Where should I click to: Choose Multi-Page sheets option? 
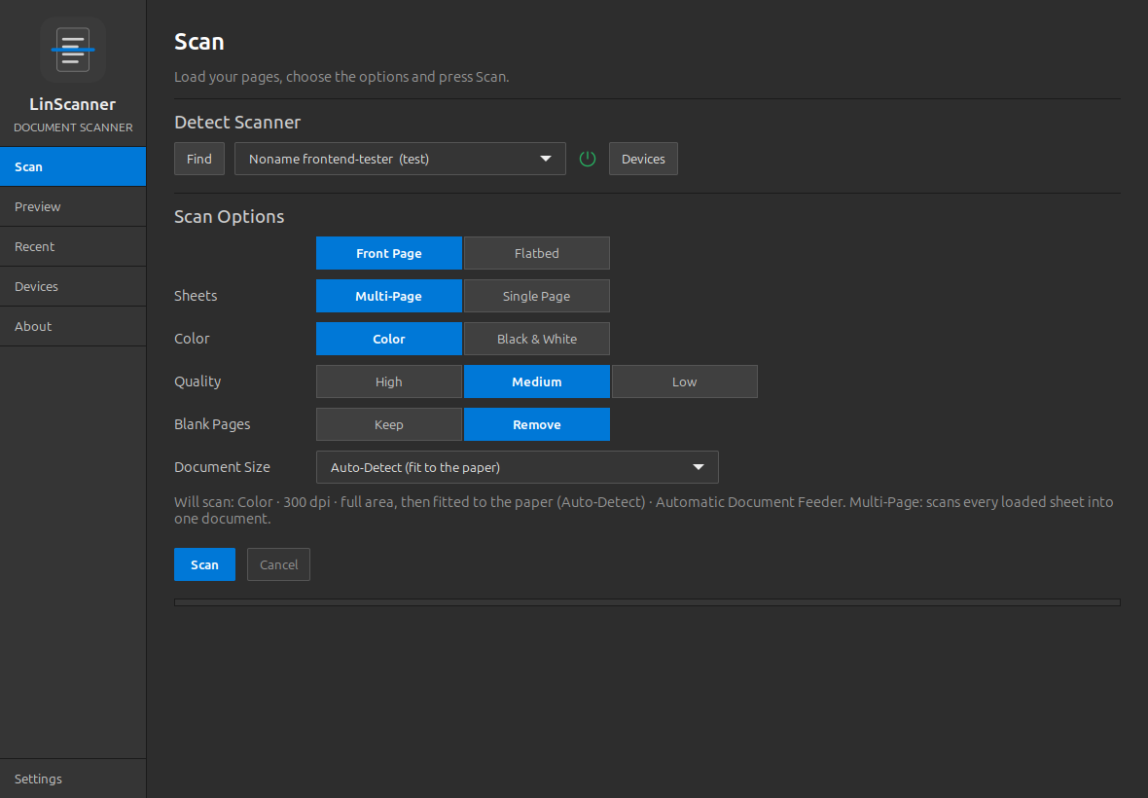(389, 296)
